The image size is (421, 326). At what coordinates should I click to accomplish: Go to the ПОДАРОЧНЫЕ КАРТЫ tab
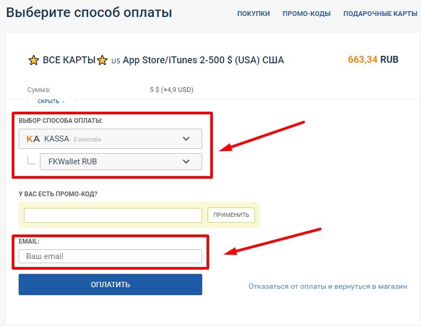click(380, 13)
